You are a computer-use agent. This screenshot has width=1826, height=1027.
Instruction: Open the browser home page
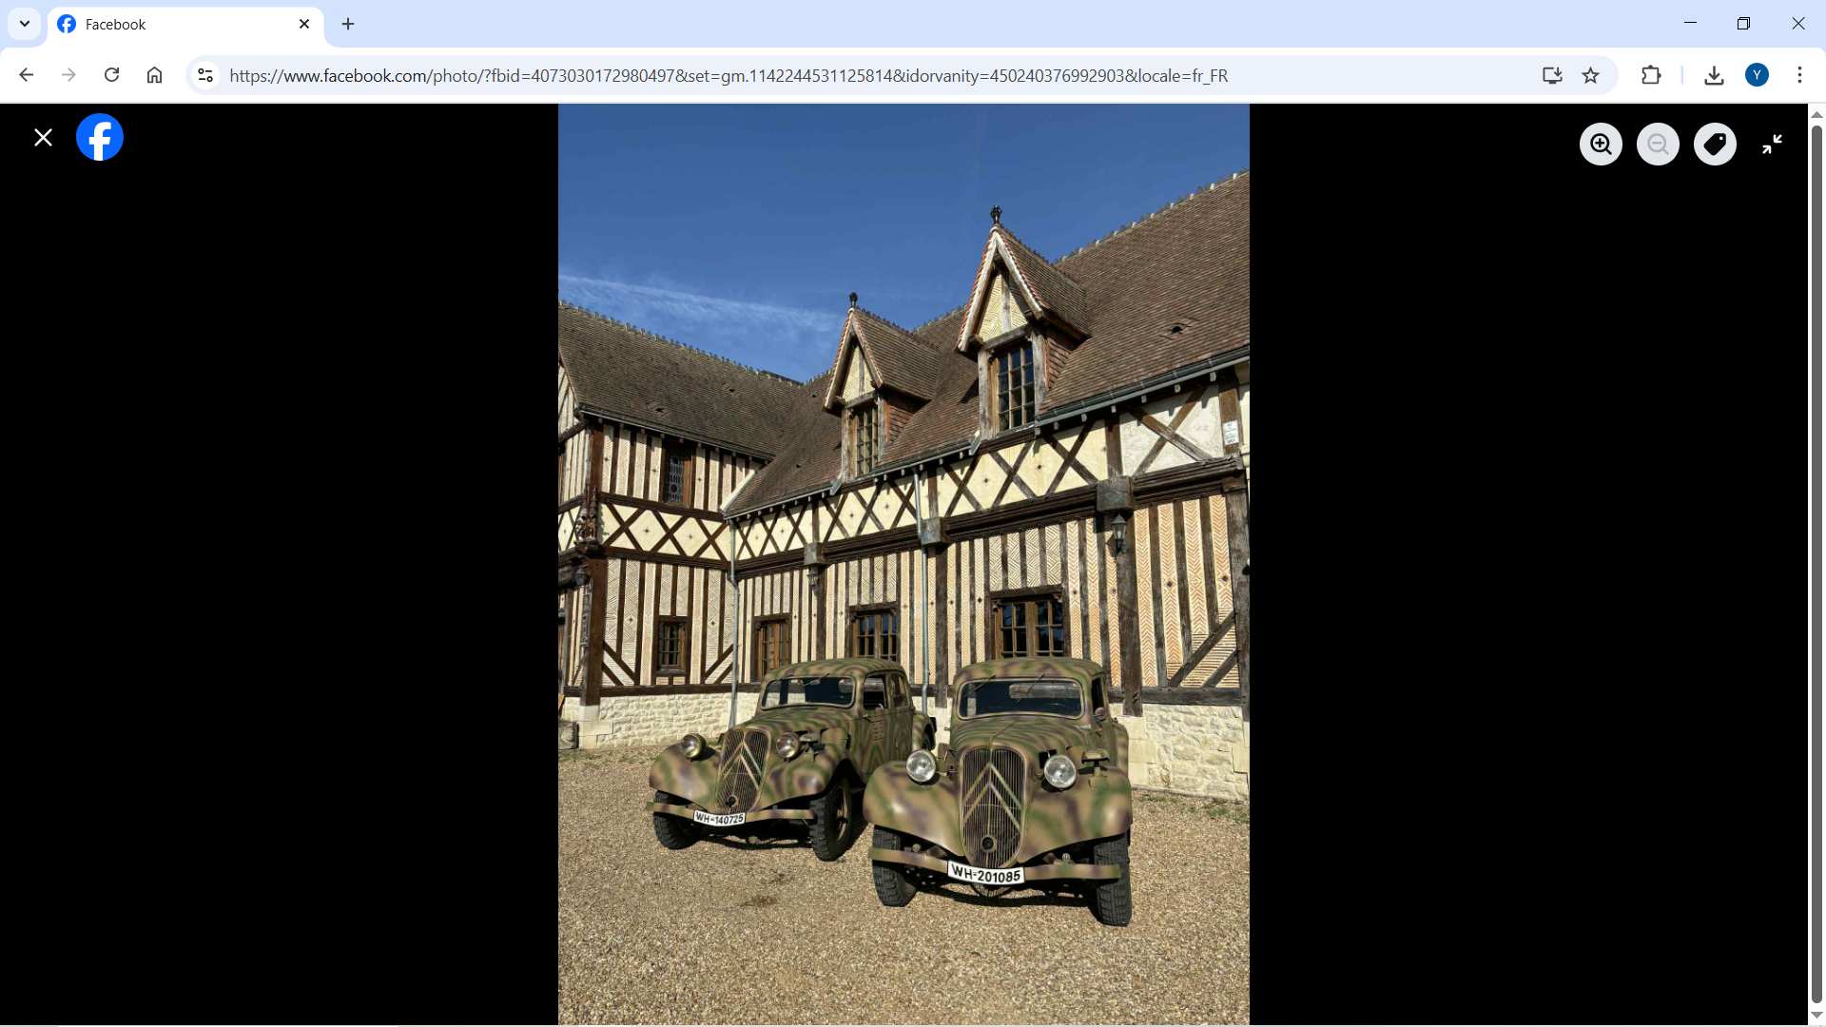point(154,75)
